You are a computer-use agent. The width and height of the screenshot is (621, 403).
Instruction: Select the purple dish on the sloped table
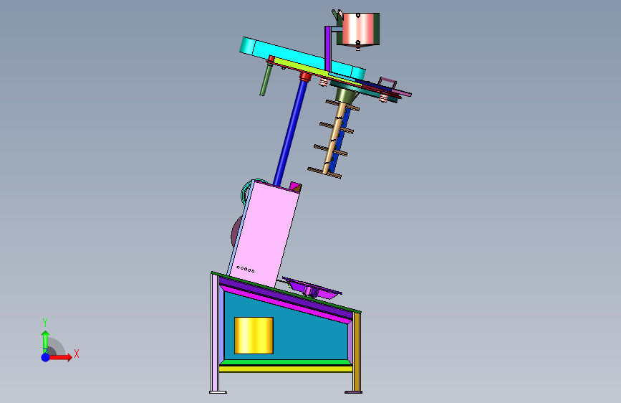312,288
